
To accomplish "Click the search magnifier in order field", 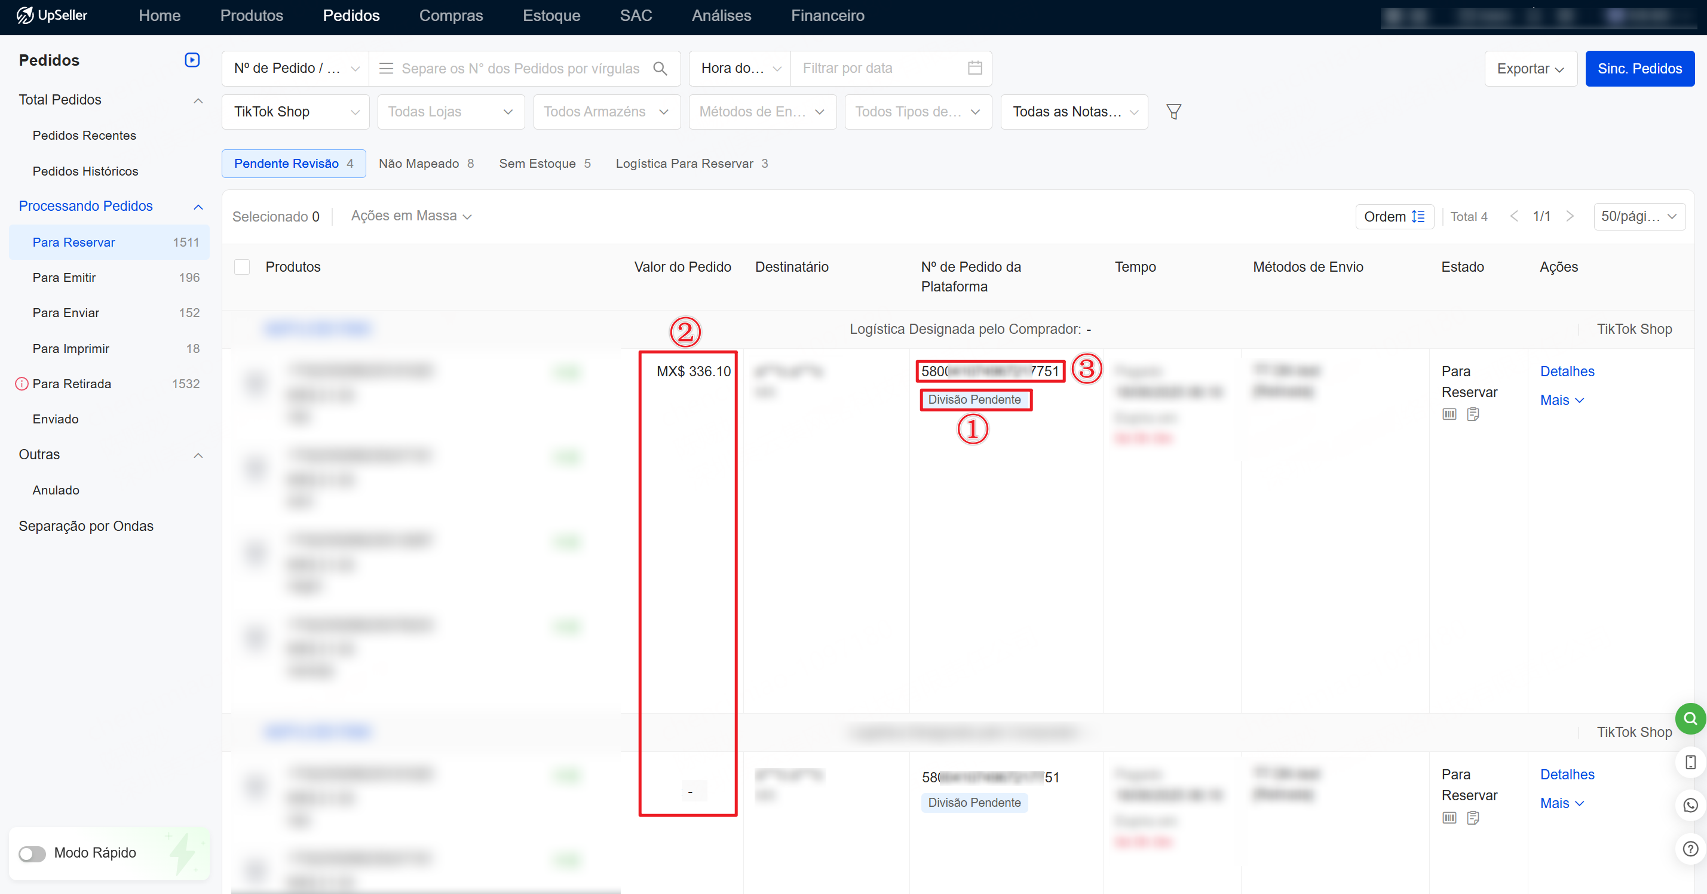I will (x=660, y=68).
